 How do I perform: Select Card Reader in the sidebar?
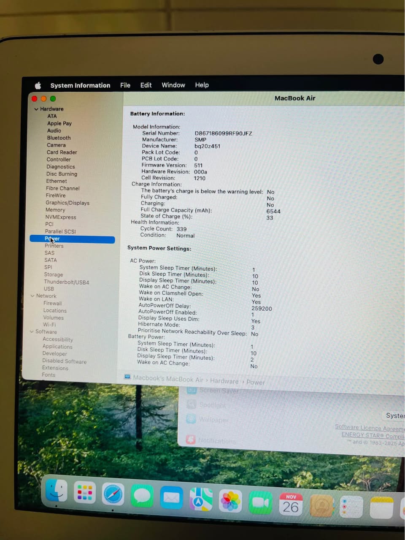pos(62,152)
